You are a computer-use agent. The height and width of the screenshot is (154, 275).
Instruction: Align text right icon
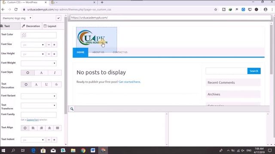pyautogui.click(x=41, y=128)
